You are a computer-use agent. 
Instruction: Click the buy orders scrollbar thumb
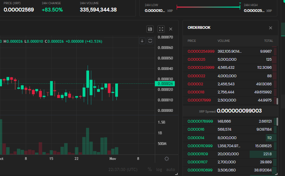click(x=277, y=122)
